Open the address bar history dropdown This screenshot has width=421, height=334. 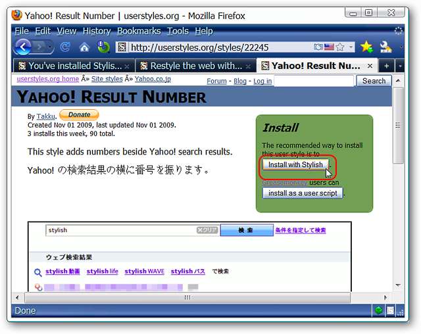pyautogui.click(x=351, y=47)
